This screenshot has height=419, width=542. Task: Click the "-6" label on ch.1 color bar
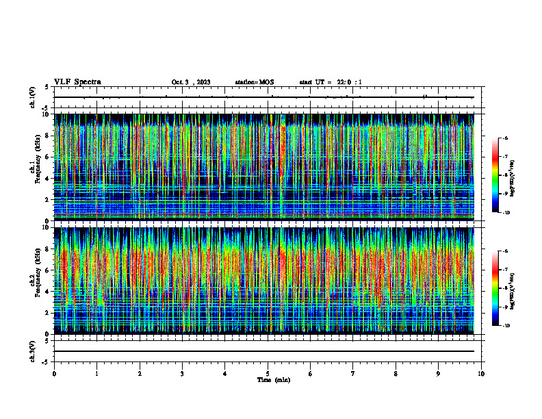click(506, 138)
